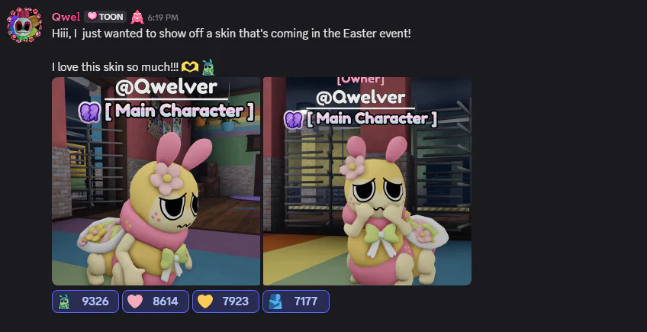This screenshot has height=332, width=647.
Task: Click the "I love this skin so much!!!" text
Action: coord(115,66)
